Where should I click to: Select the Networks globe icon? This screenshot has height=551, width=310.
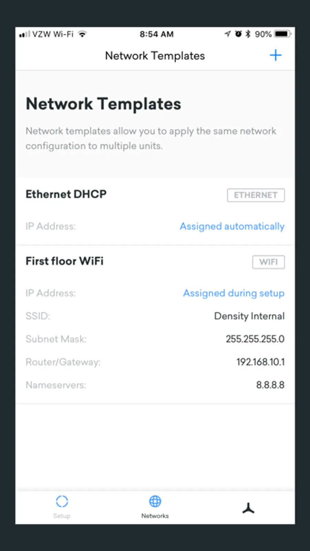click(155, 501)
